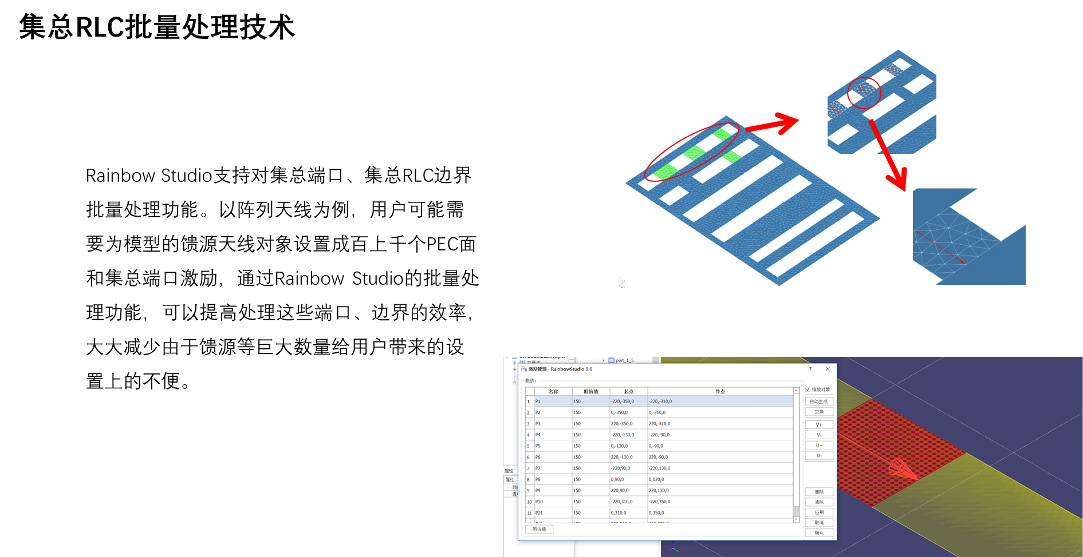Click the V+ button

819,425
